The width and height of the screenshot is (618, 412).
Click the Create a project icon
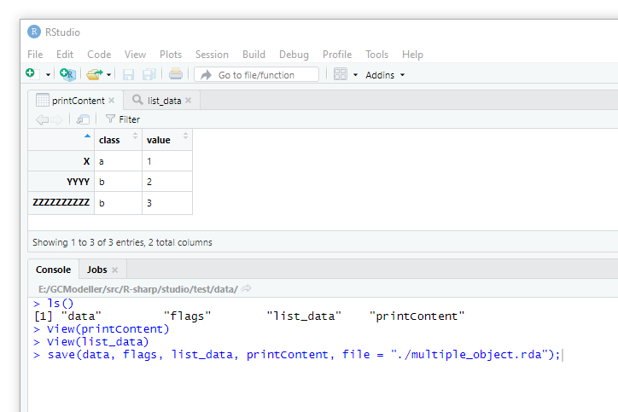point(67,74)
